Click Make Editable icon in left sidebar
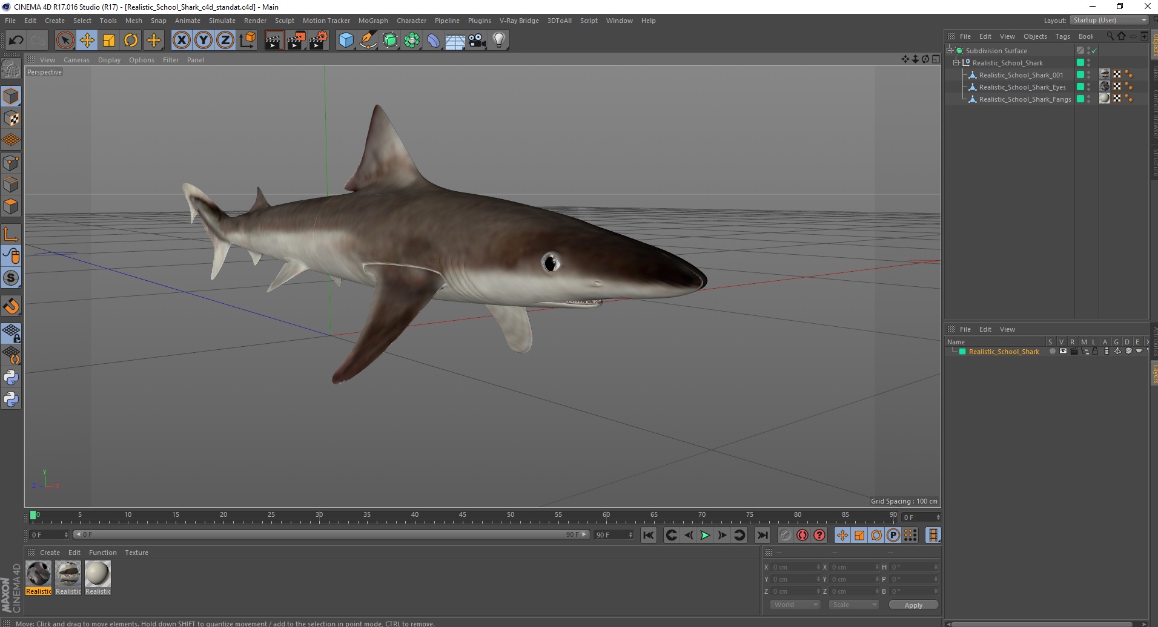The image size is (1158, 627). coord(11,69)
